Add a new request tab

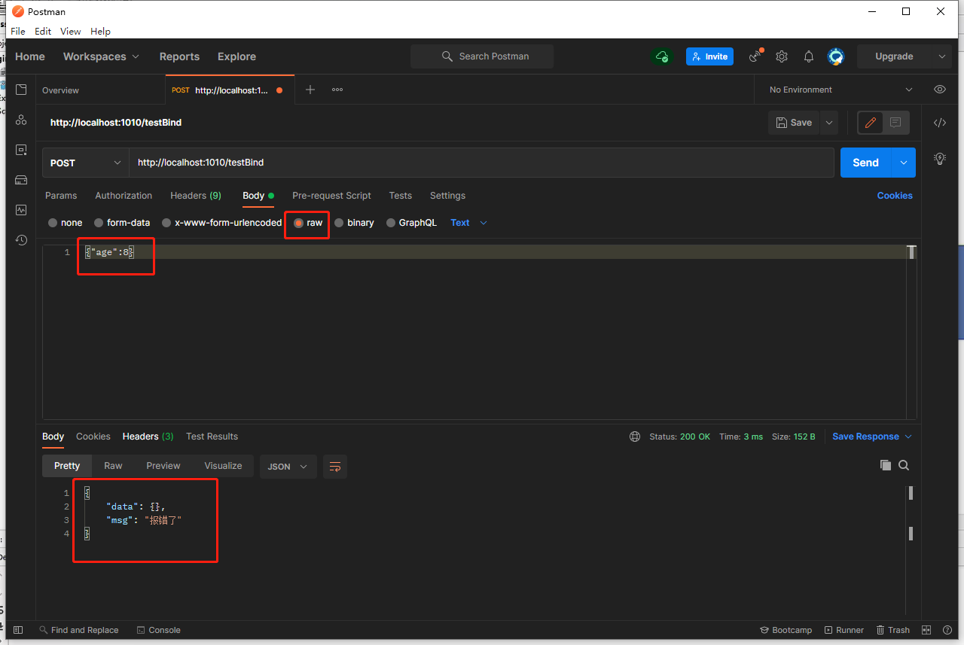[310, 90]
